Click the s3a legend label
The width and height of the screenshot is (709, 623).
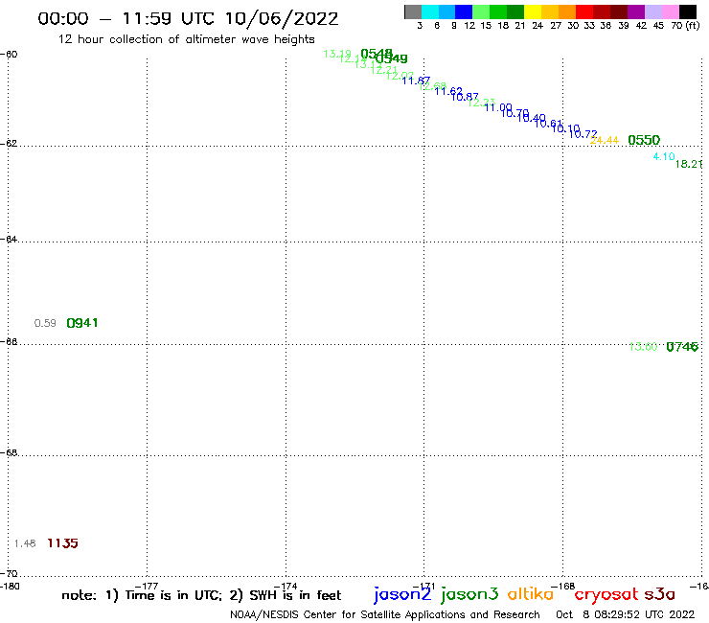[659, 594]
